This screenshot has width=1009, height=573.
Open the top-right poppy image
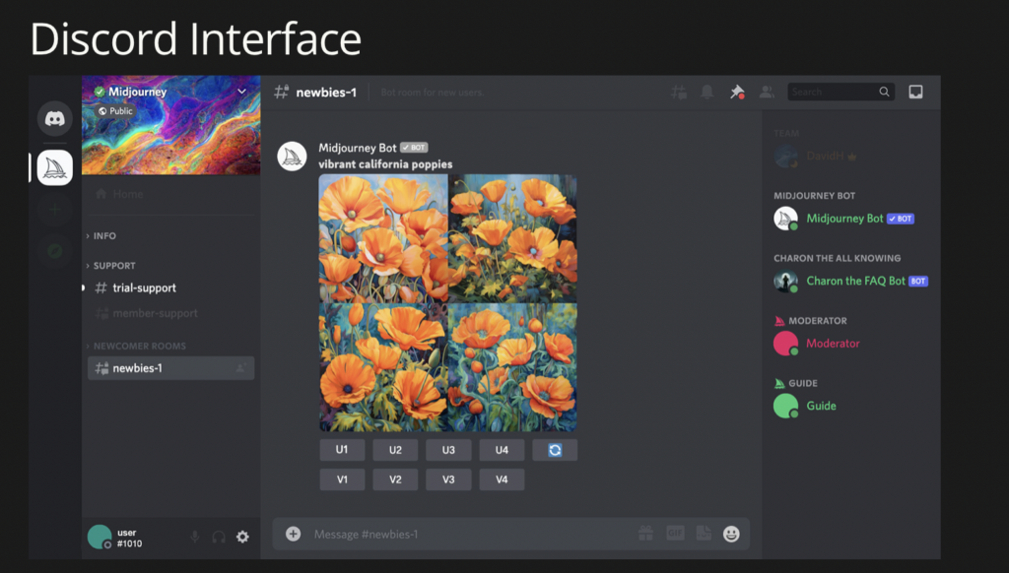(512, 238)
